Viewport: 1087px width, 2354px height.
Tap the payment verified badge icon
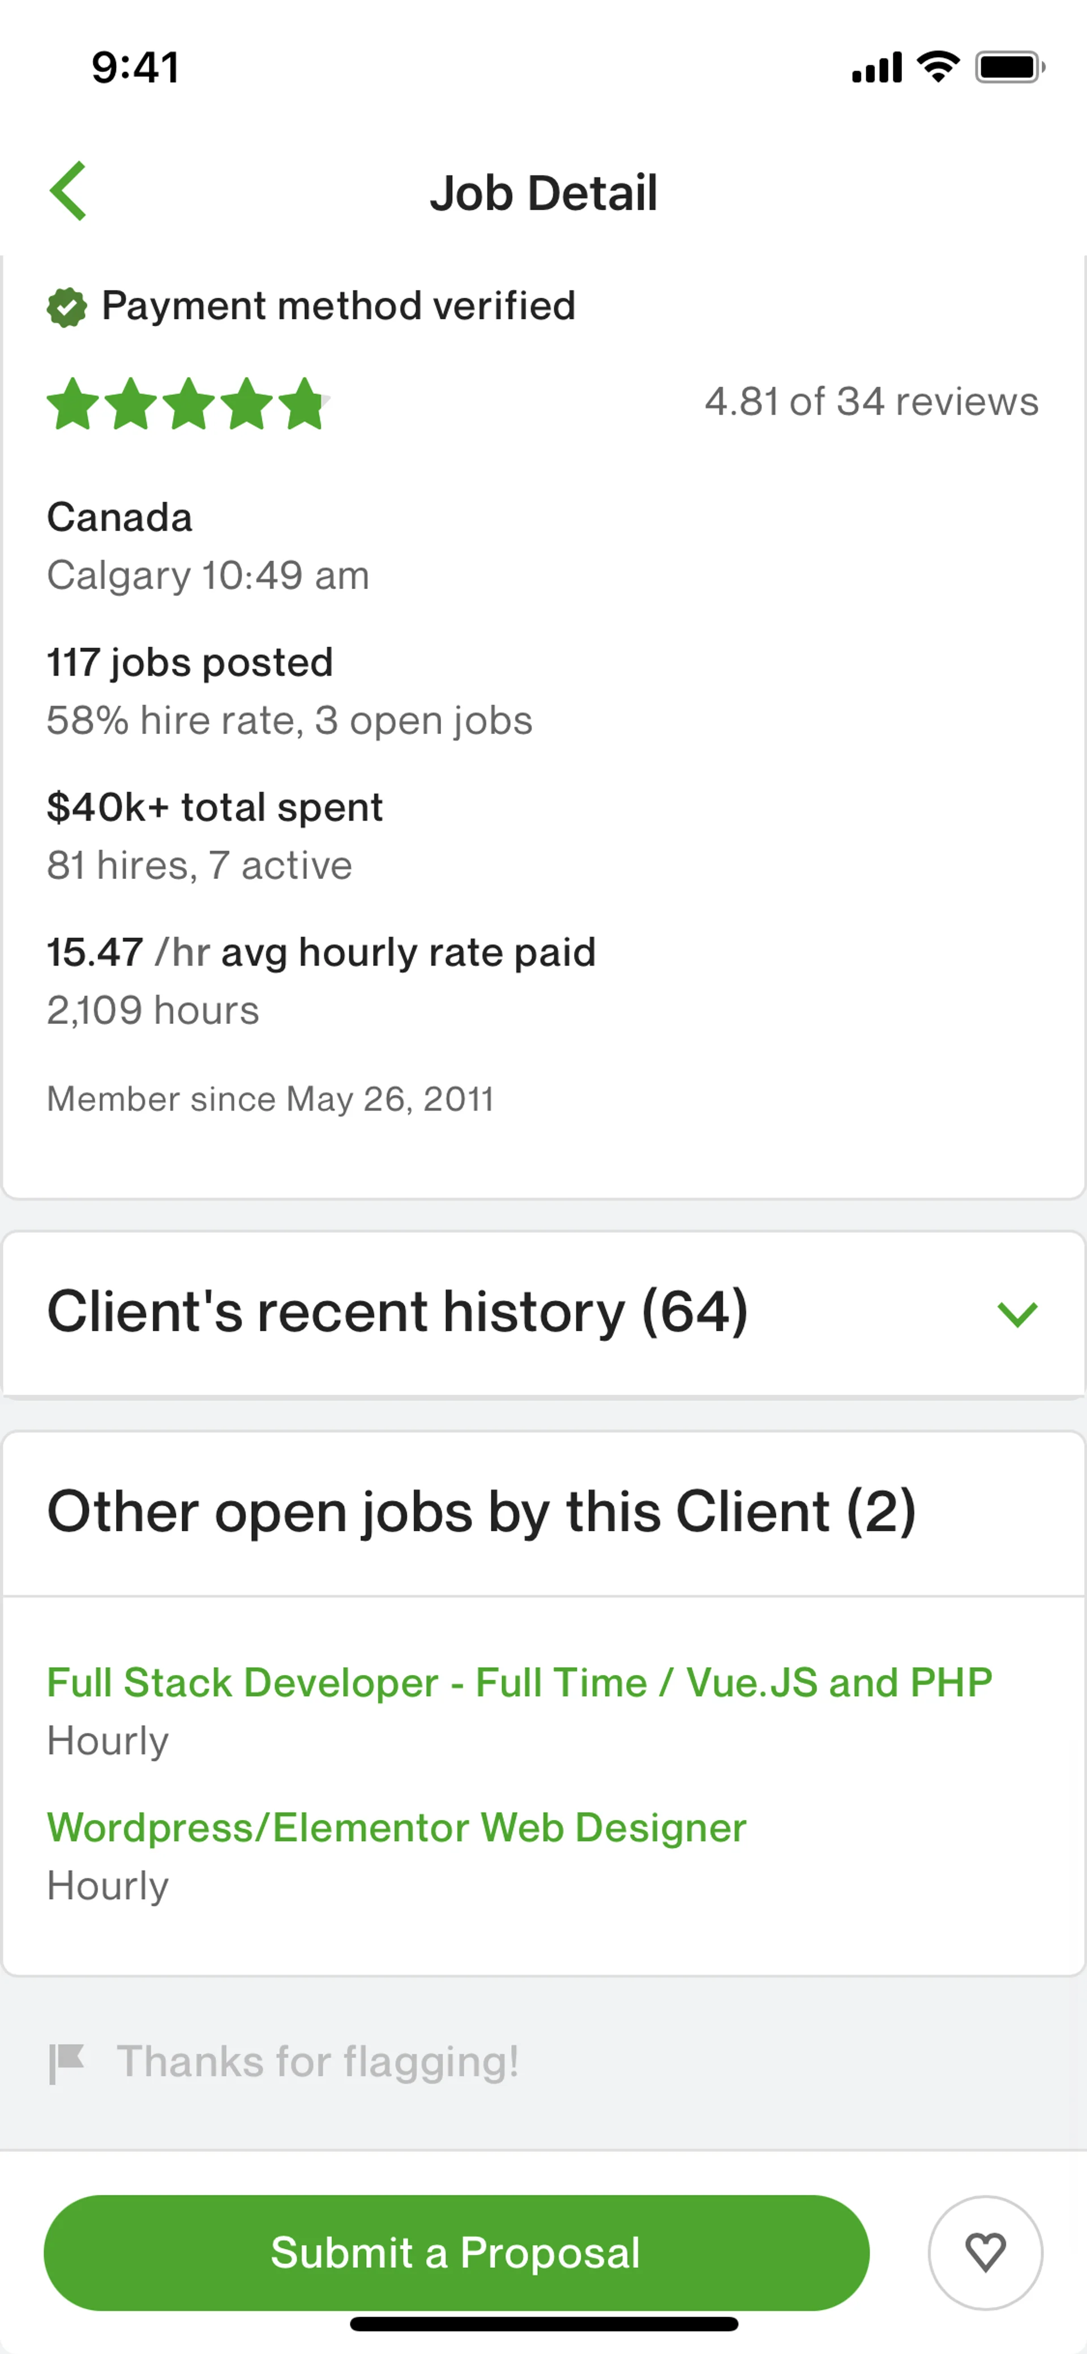(67, 307)
